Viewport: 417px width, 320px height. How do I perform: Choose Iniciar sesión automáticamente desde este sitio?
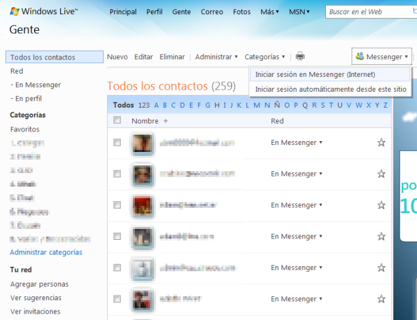coord(330,89)
